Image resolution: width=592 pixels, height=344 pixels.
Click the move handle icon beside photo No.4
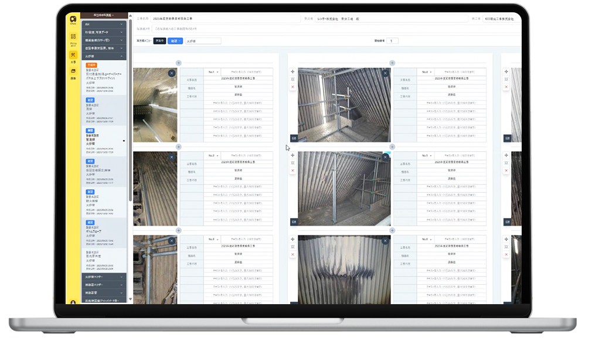tap(292, 71)
